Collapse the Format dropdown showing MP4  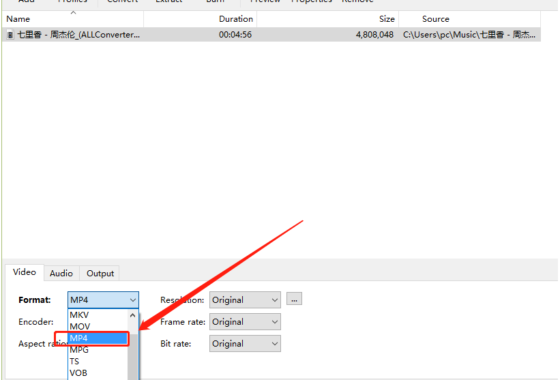tap(103, 300)
